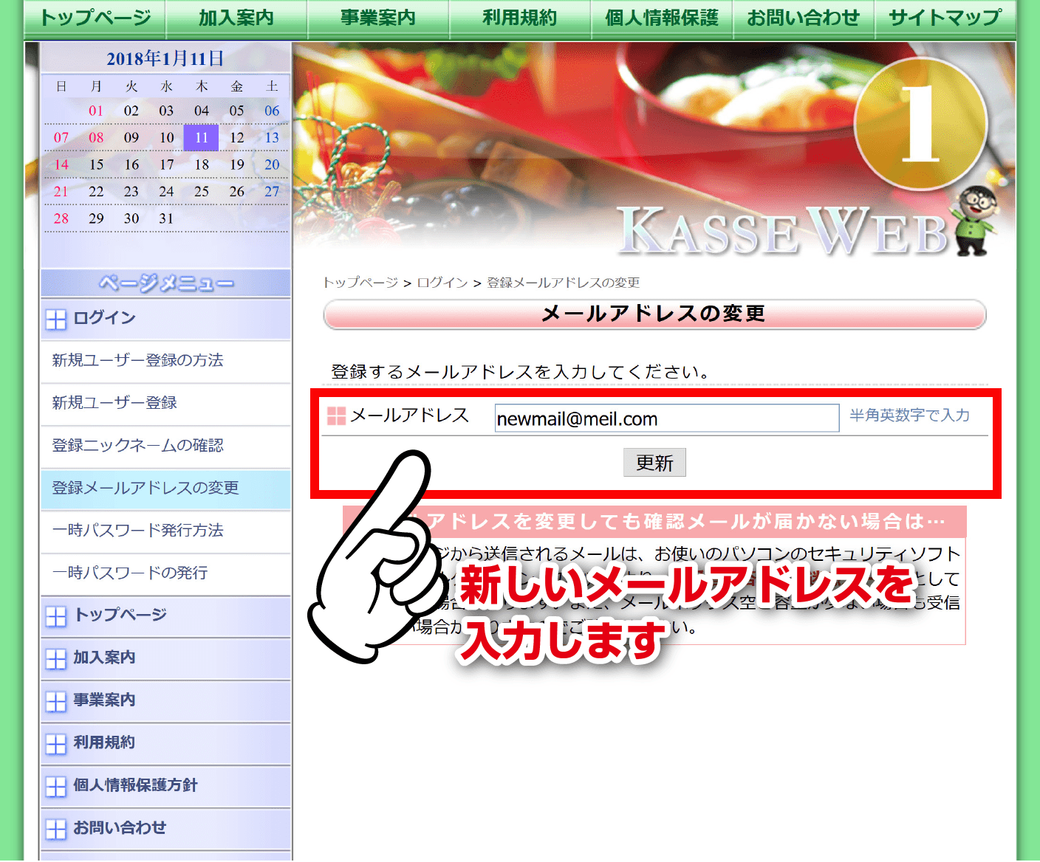The image size is (1040, 862).
Task: Select date 25 in the calendar
Action: tap(202, 191)
